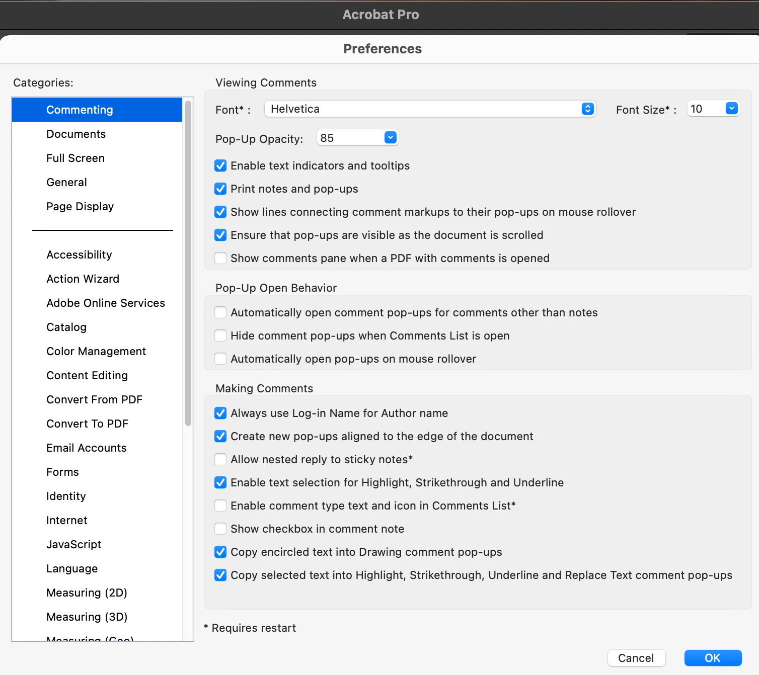Toggle Create new pop-ups aligned to document edge
This screenshot has height=675, width=759.
pos(220,436)
